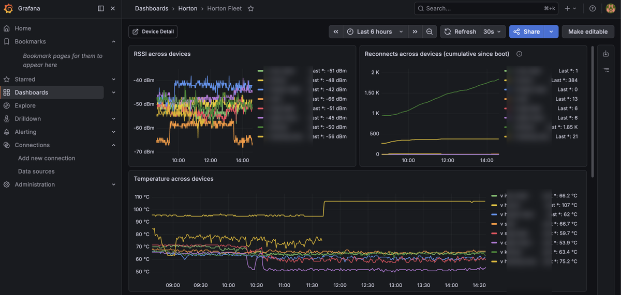Open the user profile avatar
This screenshot has height=295, width=621.
(x=611, y=8)
